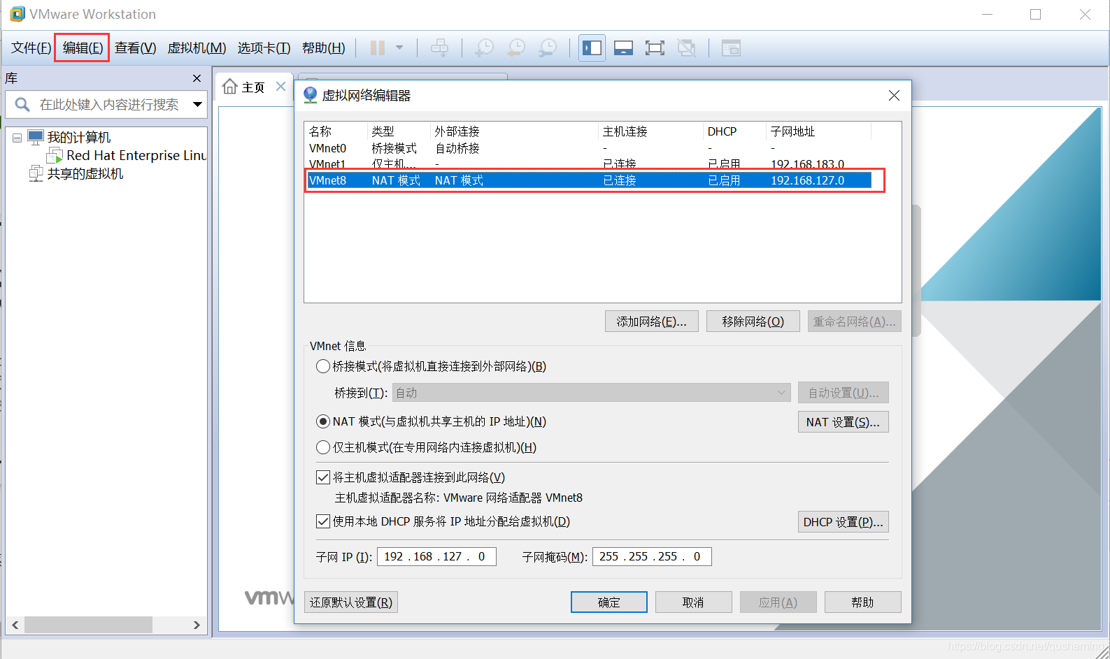1110x659 pixels.
Task: Click the 应用(A) button
Action: [x=778, y=602]
